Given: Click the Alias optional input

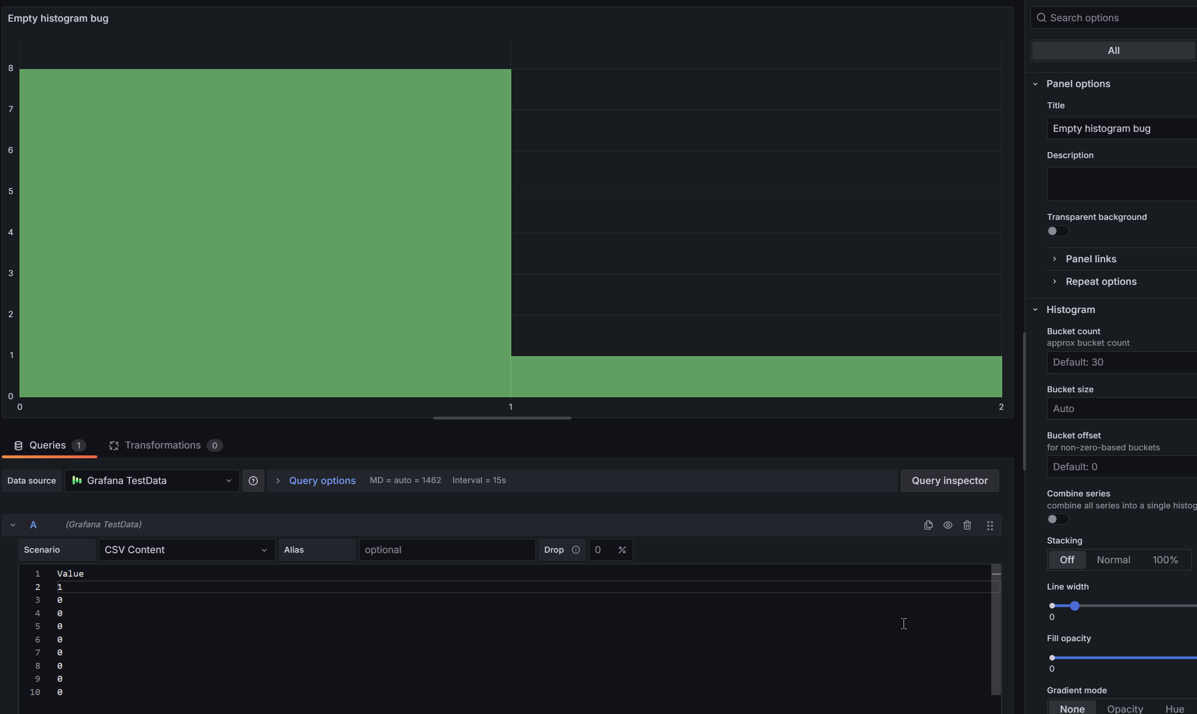Looking at the screenshot, I should click(447, 549).
